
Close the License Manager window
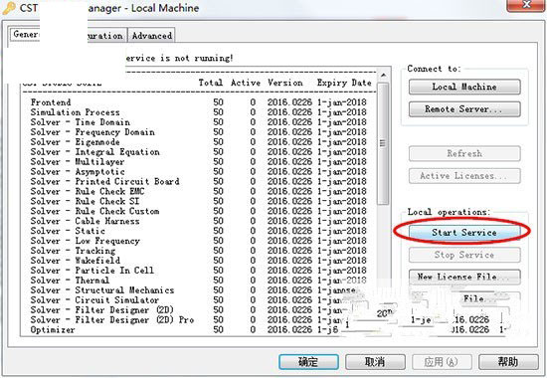click(x=527, y=5)
